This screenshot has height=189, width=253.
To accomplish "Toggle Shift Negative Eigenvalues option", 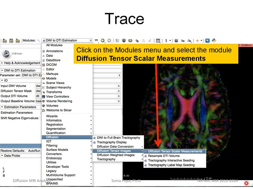I will pyautogui.click(x=40, y=118).
